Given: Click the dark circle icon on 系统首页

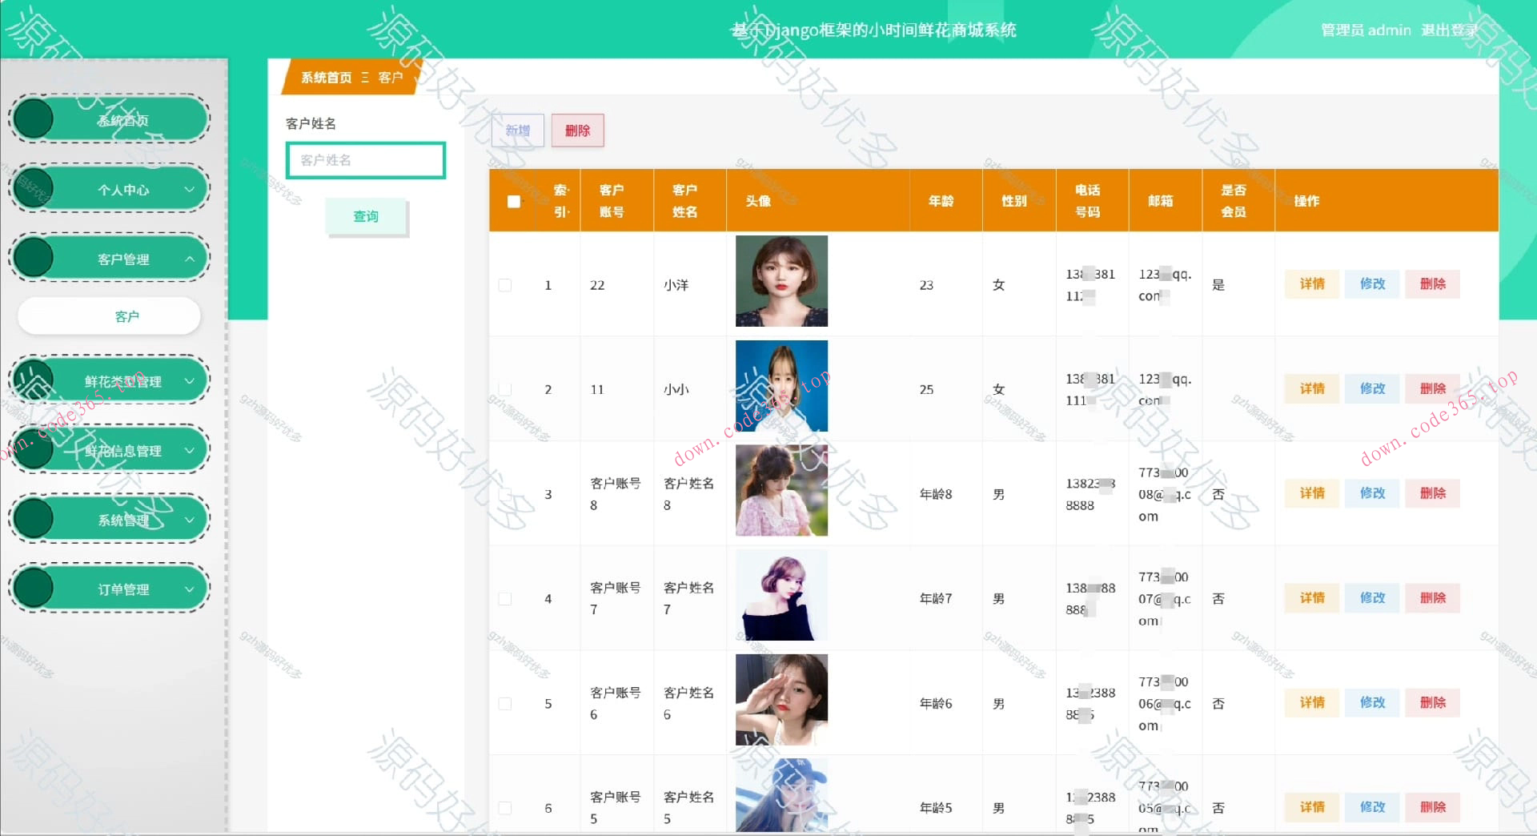Looking at the screenshot, I should pyautogui.click(x=34, y=119).
